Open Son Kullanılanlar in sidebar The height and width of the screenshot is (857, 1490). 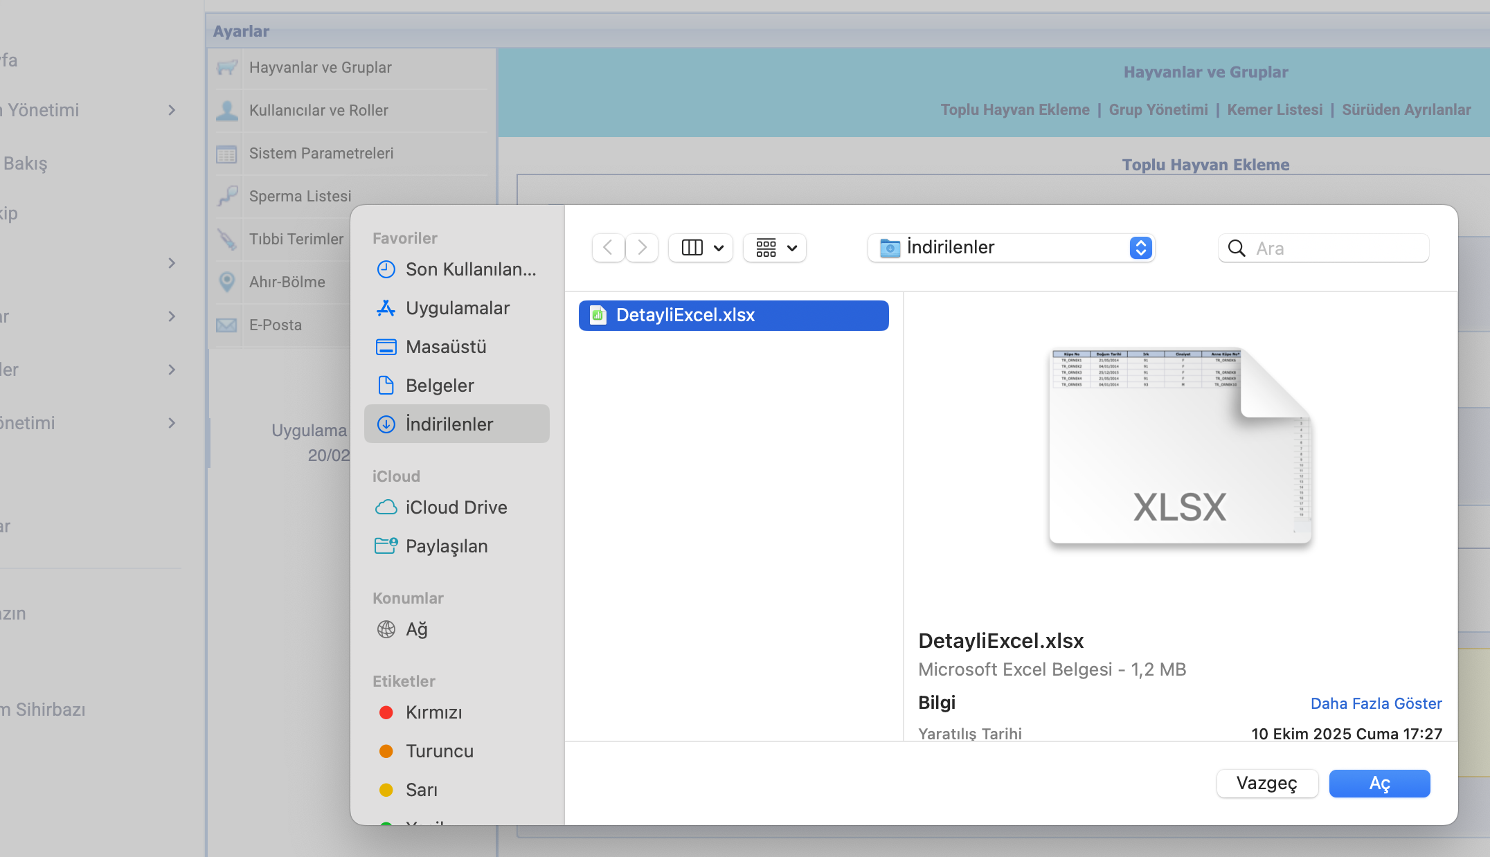click(x=470, y=269)
